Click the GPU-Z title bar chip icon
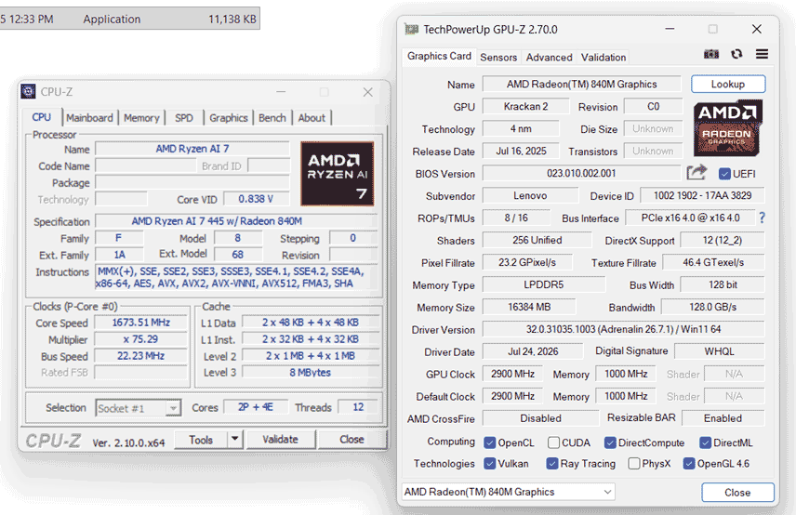Screen dimensions: 796x515 point(411,30)
